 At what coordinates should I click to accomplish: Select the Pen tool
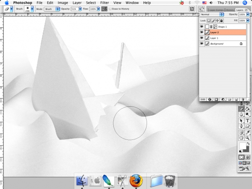point(241,126)
